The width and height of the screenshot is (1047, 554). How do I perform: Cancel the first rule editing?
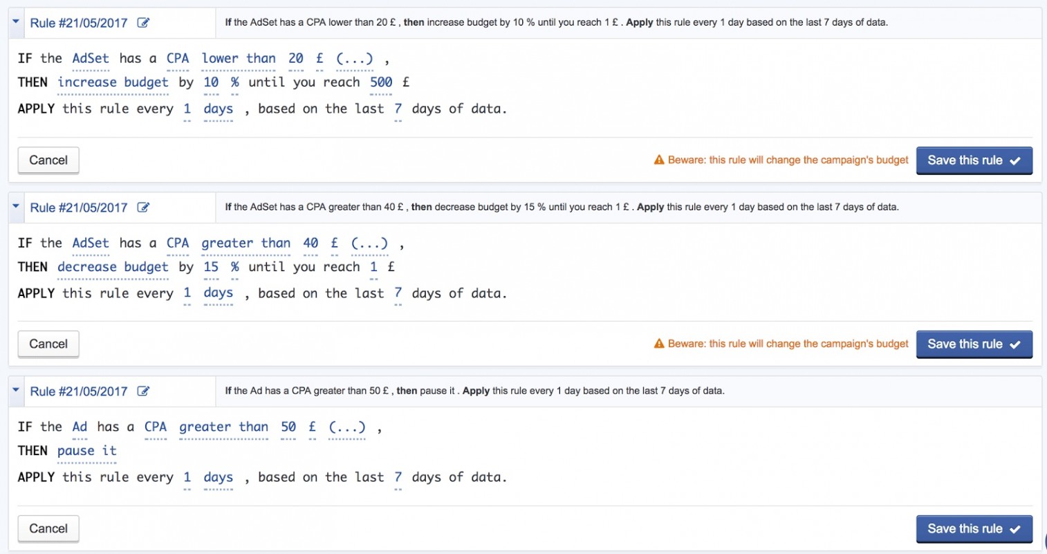[48, 160]
